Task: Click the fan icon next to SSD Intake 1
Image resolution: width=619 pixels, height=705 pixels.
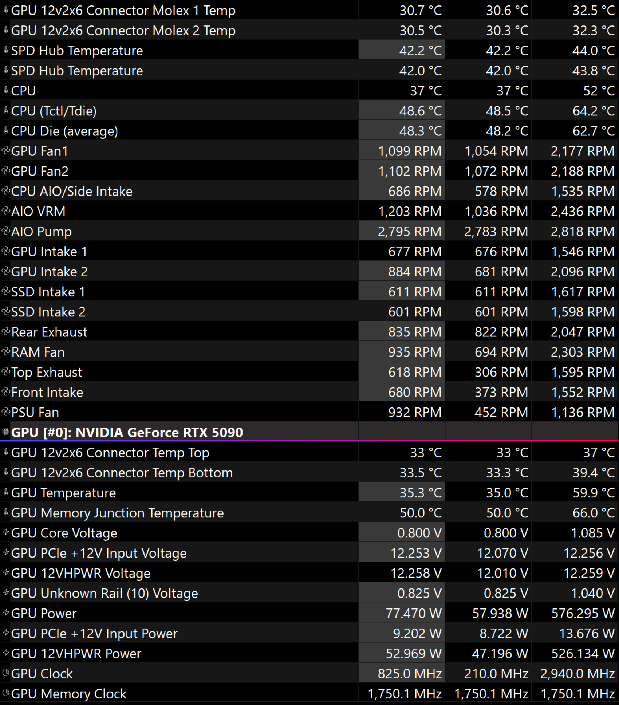Action: 5,291
